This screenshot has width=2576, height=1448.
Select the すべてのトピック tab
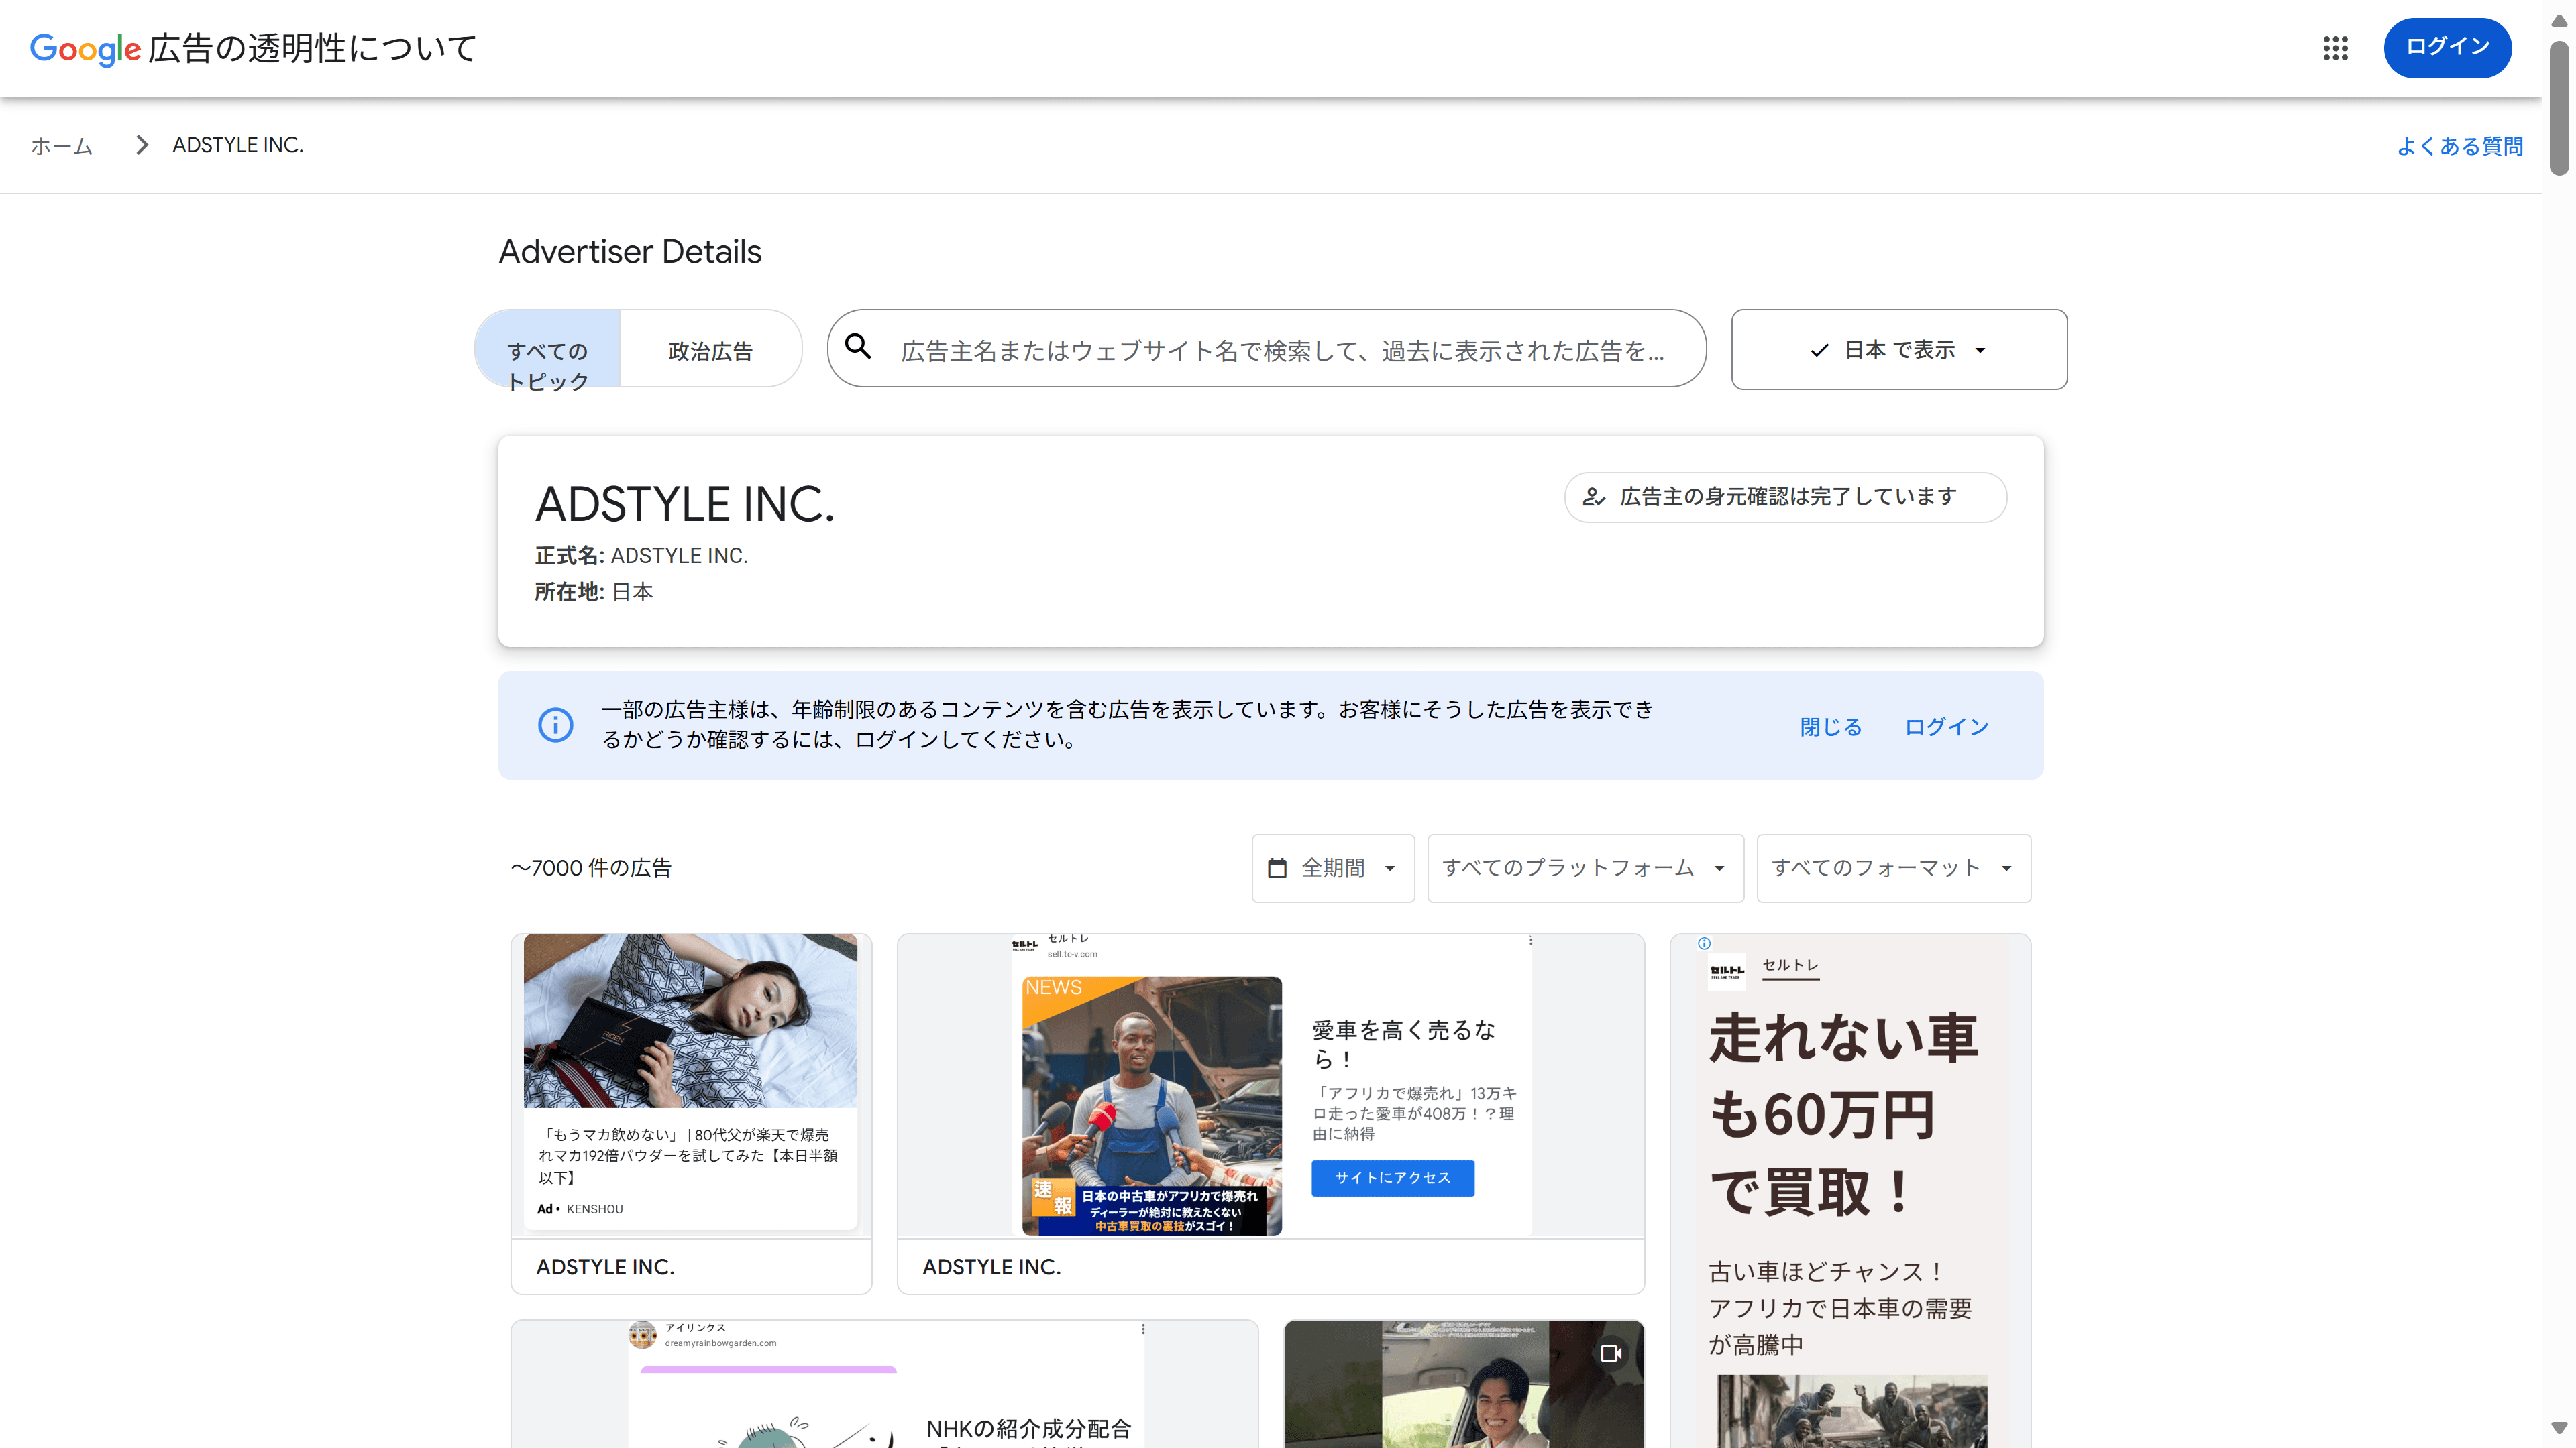(548, 349)
